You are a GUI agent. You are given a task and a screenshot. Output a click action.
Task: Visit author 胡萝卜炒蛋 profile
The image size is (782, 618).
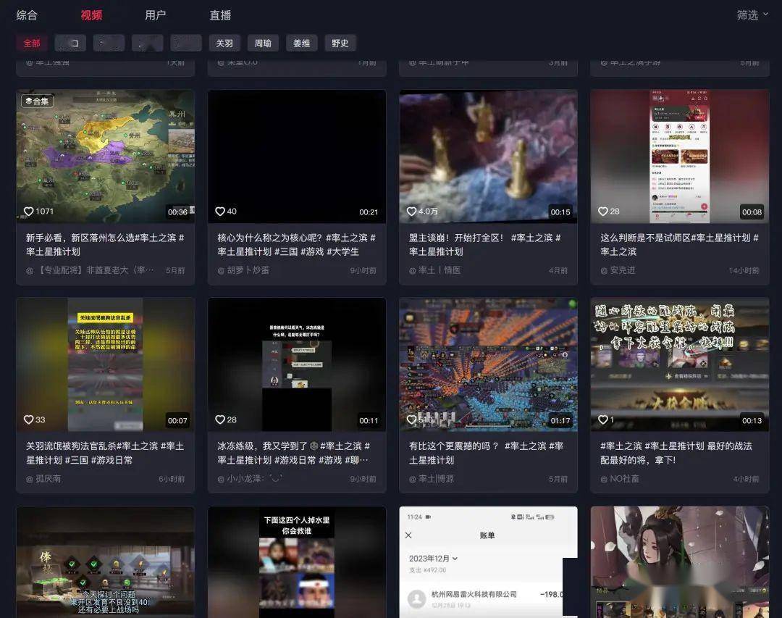(x=243, y=270)
